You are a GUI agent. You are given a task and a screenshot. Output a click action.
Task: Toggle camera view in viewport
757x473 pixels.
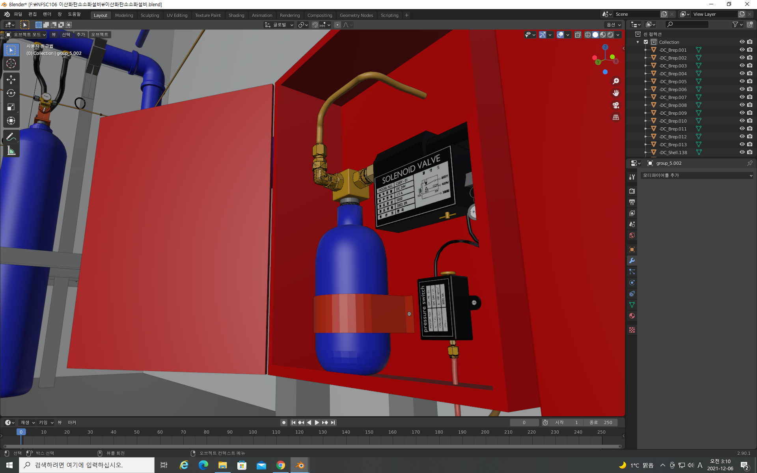click(x=615, y=105)
